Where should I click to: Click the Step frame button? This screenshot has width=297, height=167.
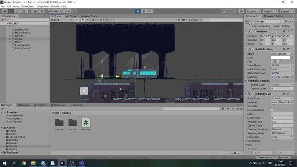coord(150,11)
